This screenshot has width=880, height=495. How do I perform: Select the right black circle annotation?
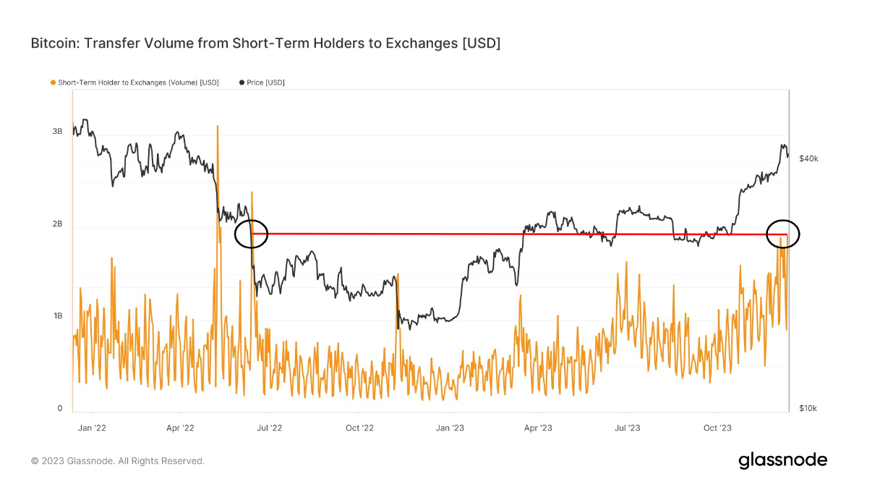(783, 234)
